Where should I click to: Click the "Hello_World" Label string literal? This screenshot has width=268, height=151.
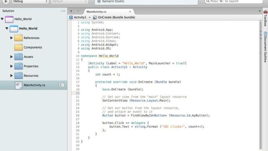(x=134, y=63)
